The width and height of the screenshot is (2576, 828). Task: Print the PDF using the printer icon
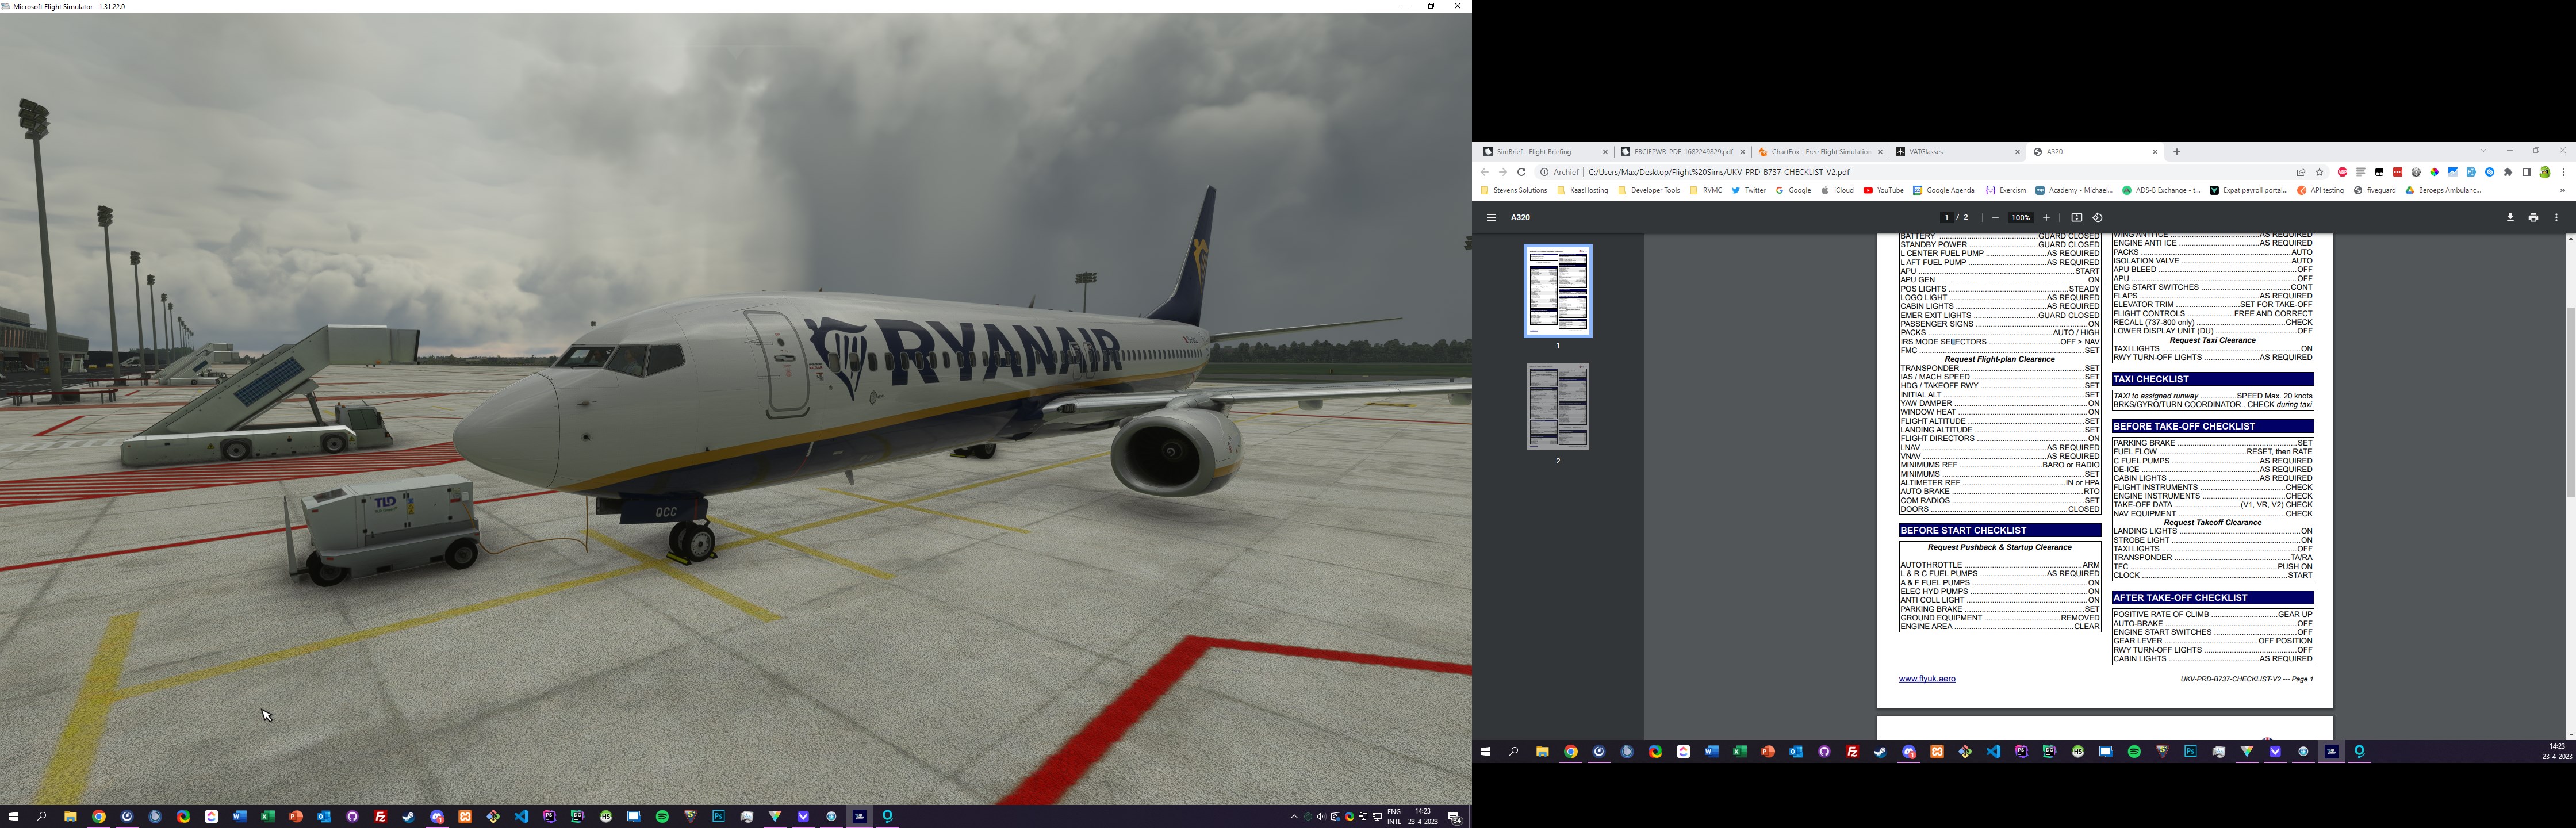tap(2533, 217)
